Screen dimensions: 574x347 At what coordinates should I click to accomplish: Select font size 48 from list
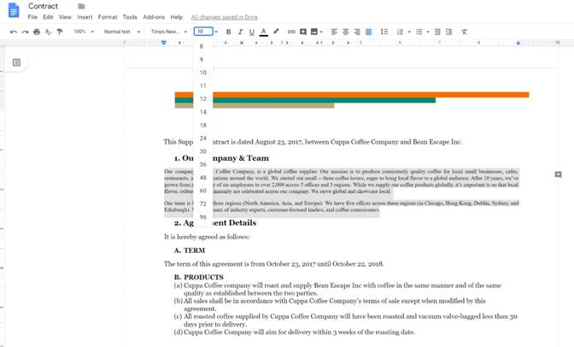pyautogui.click(x=203, y=178)
